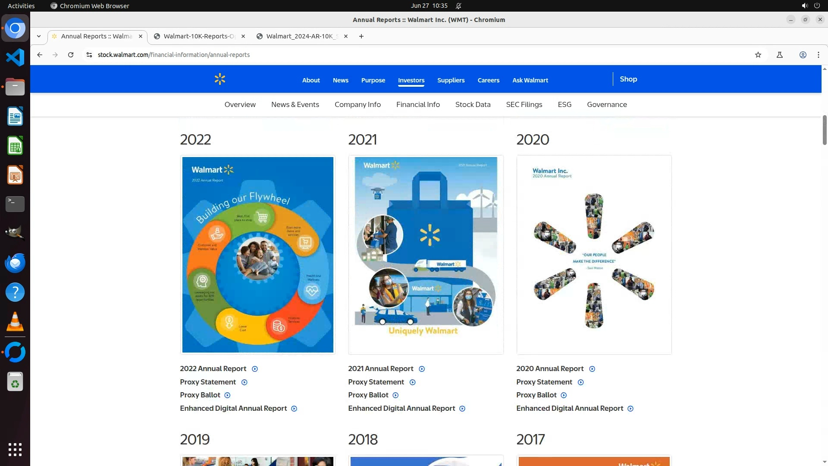Click the Walmart spark logo
The image size is (828, 466).
click(x=220, y=79)
